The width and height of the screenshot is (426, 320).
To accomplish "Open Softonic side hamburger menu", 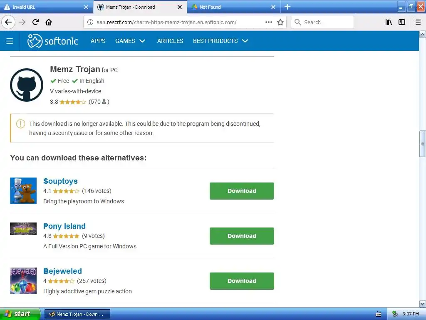I will tap(10, 41).
